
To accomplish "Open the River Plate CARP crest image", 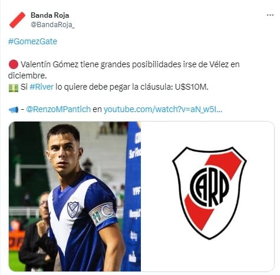I will click(x=207, y=197).
